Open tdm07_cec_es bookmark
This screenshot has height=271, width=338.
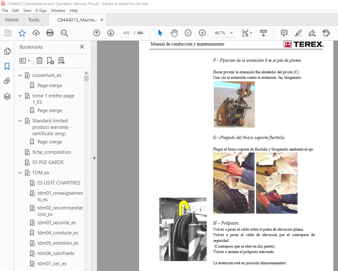tap(52, 264)
